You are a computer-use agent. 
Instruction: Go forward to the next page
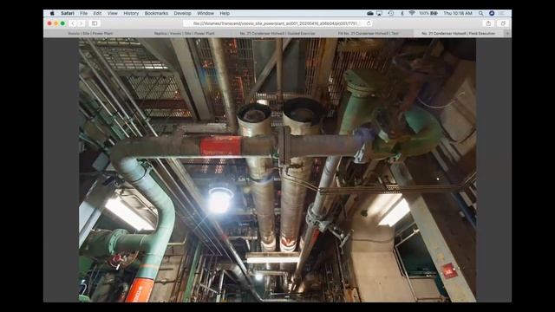(81, 23)
